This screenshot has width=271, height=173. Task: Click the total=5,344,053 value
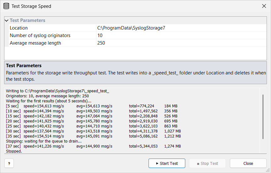click(143, 146)
